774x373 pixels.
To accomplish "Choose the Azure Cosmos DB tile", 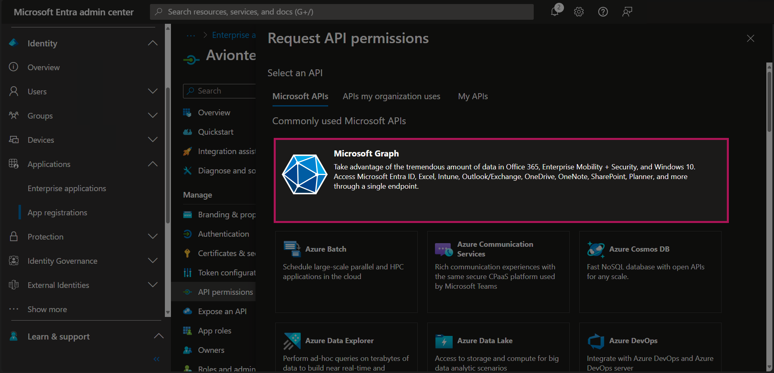I will (650, 271).
